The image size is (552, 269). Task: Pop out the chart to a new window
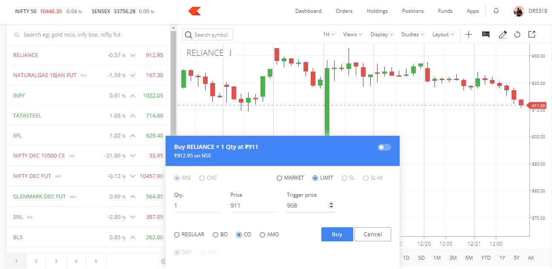click(532, 34)
